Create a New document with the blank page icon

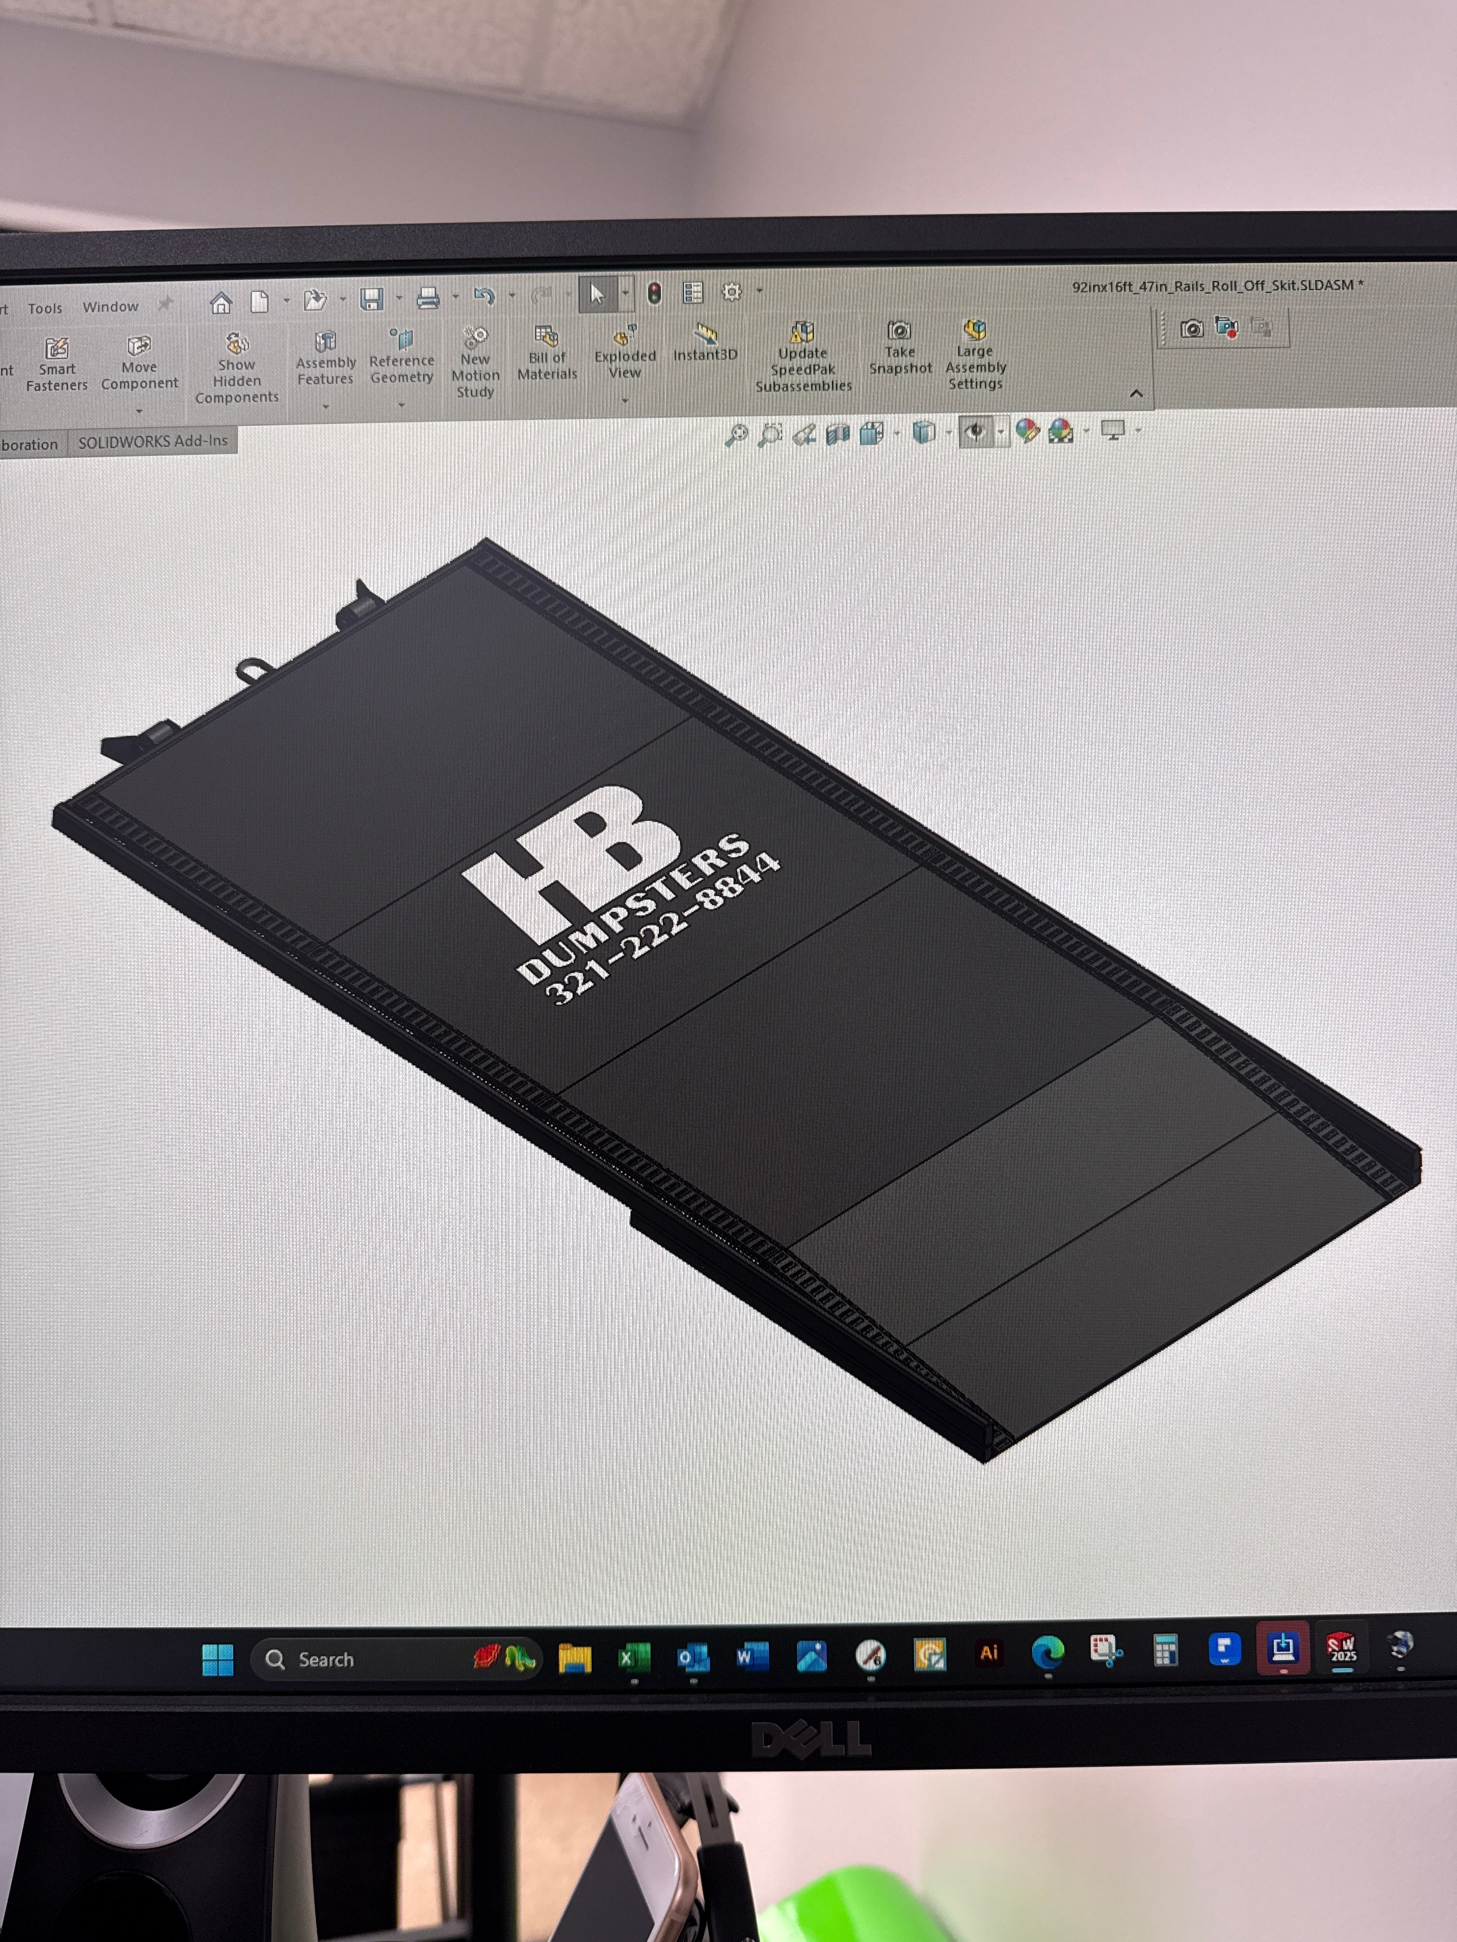[259, 302]
